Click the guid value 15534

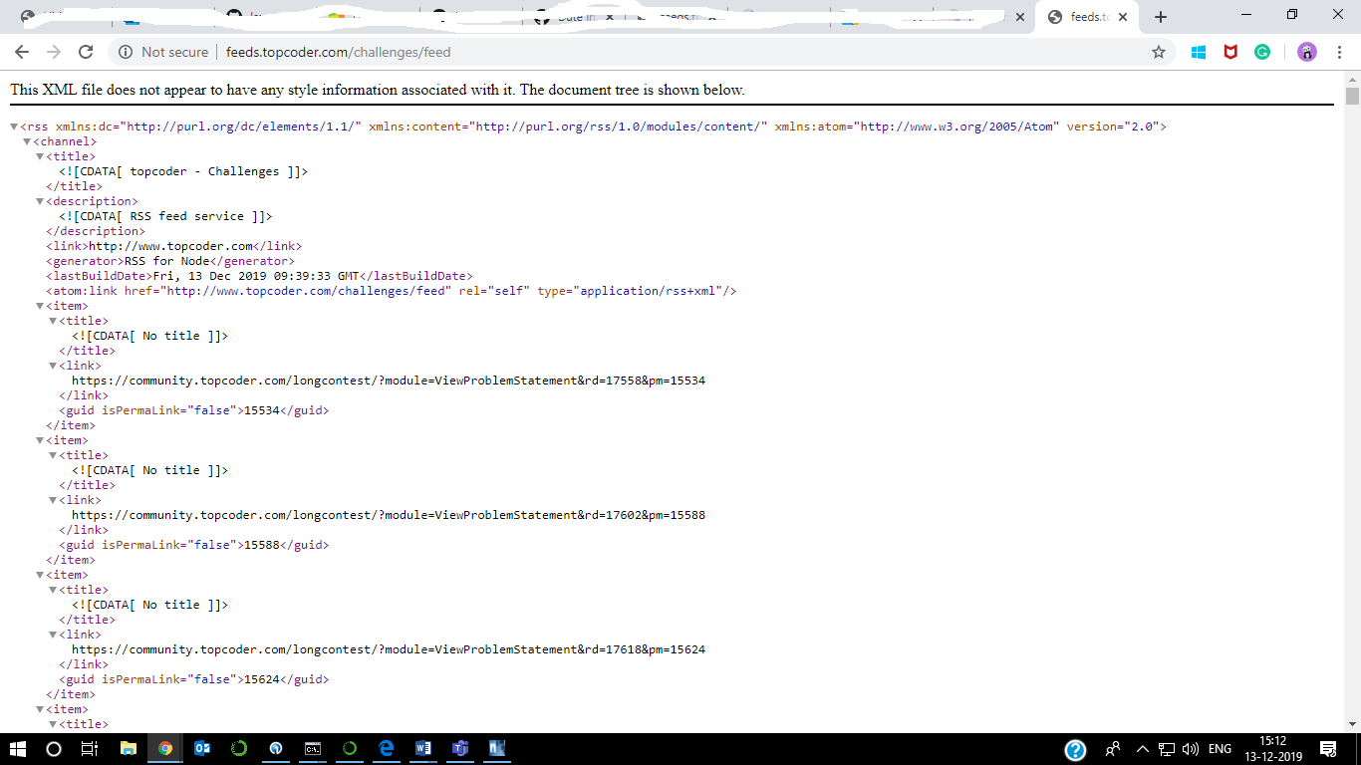[264, 410]
